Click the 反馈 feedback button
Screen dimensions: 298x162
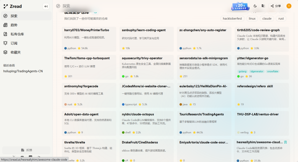[x=26, y=150]
